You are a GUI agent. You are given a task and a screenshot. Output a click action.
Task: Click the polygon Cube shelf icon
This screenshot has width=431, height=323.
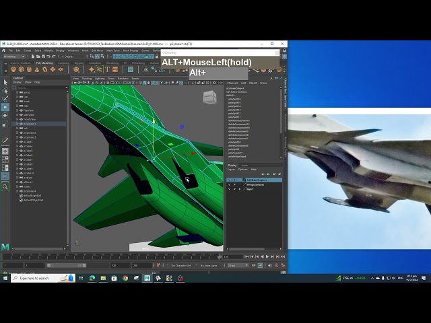pyautogui.click(x=21, y=69)
